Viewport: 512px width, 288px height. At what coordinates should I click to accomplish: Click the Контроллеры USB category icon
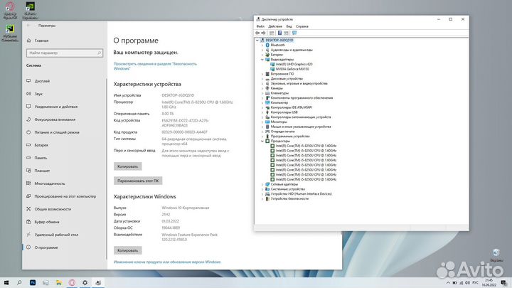267,112
